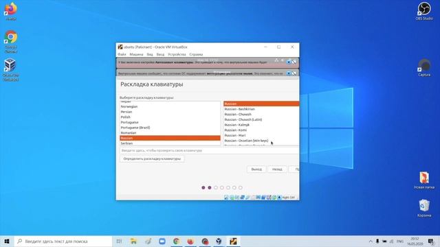The image size is (440, 247).
Task: Open the Машина menu
Action: [136, 54]
